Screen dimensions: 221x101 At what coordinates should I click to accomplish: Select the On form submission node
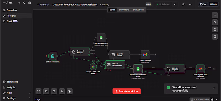pyautogui.click(x=53, y=56)
